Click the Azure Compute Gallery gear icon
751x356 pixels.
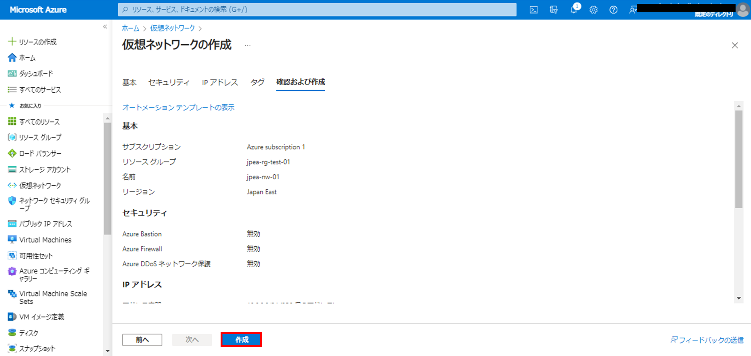point(12,271)
